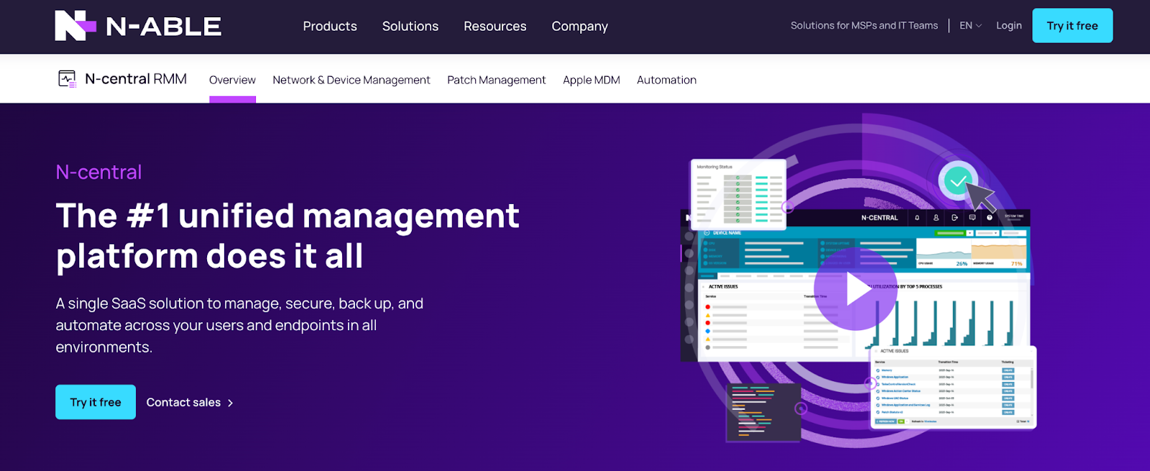
Task: Click the Monitoring Status card
Action: 738,194
